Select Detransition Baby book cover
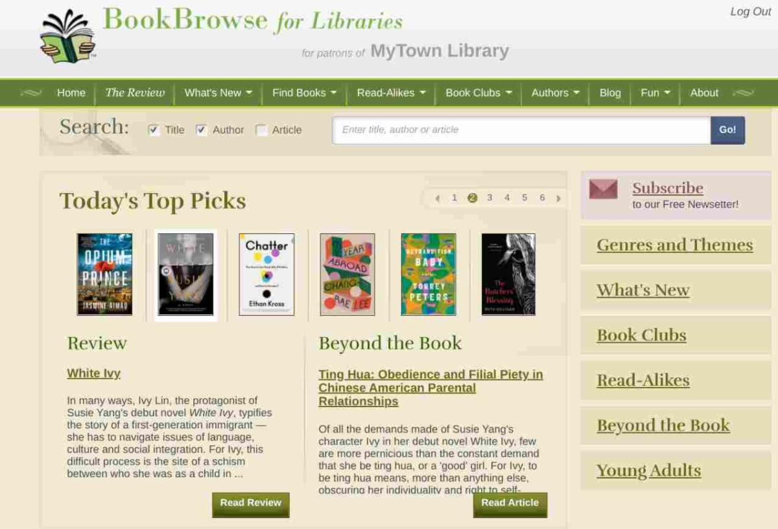The image size is (778, 529). click(429, 274)
